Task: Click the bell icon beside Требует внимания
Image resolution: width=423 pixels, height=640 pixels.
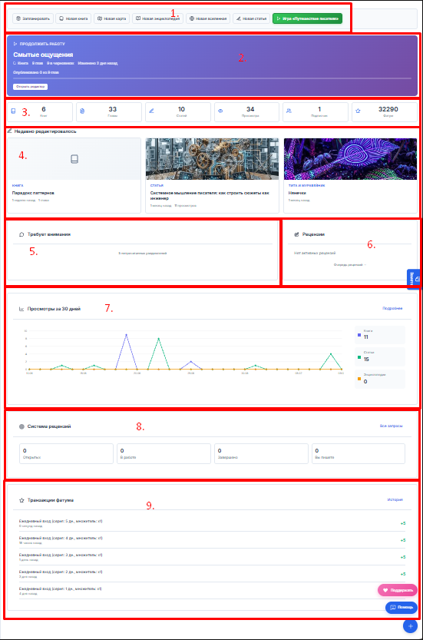Action: [x=21, y=234]
